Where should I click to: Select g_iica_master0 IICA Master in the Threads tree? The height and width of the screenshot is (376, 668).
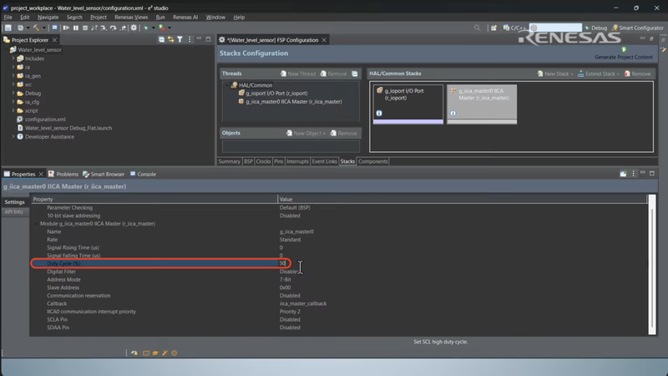coord(294,101)
